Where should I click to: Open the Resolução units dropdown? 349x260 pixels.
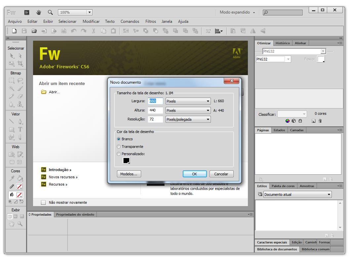point(188,119)
